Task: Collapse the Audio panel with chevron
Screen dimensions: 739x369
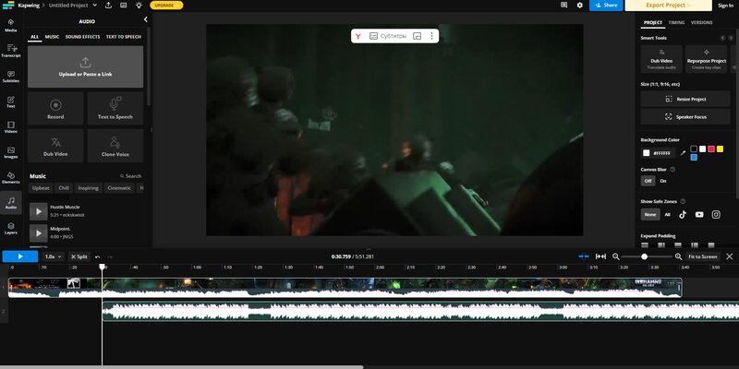Action: pos(146,19)
